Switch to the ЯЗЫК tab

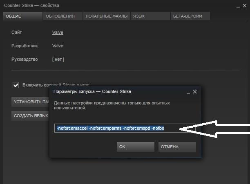point(150,16)
